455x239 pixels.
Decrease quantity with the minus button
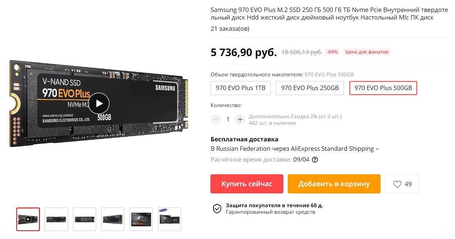click(216, 119)
